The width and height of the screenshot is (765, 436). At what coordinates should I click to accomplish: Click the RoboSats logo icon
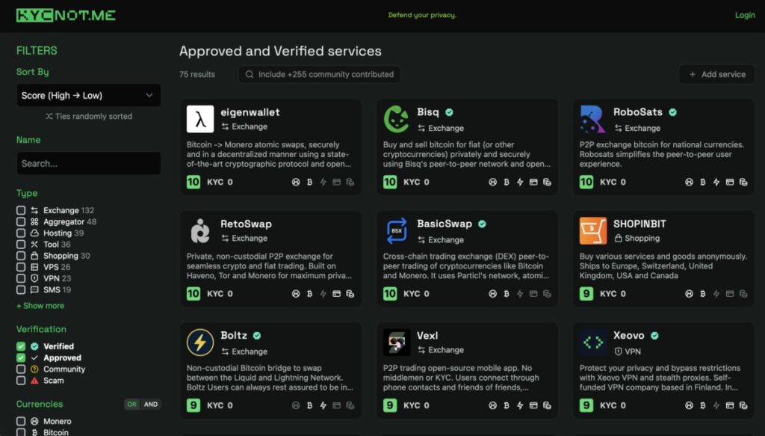click(x=593, y=119)
